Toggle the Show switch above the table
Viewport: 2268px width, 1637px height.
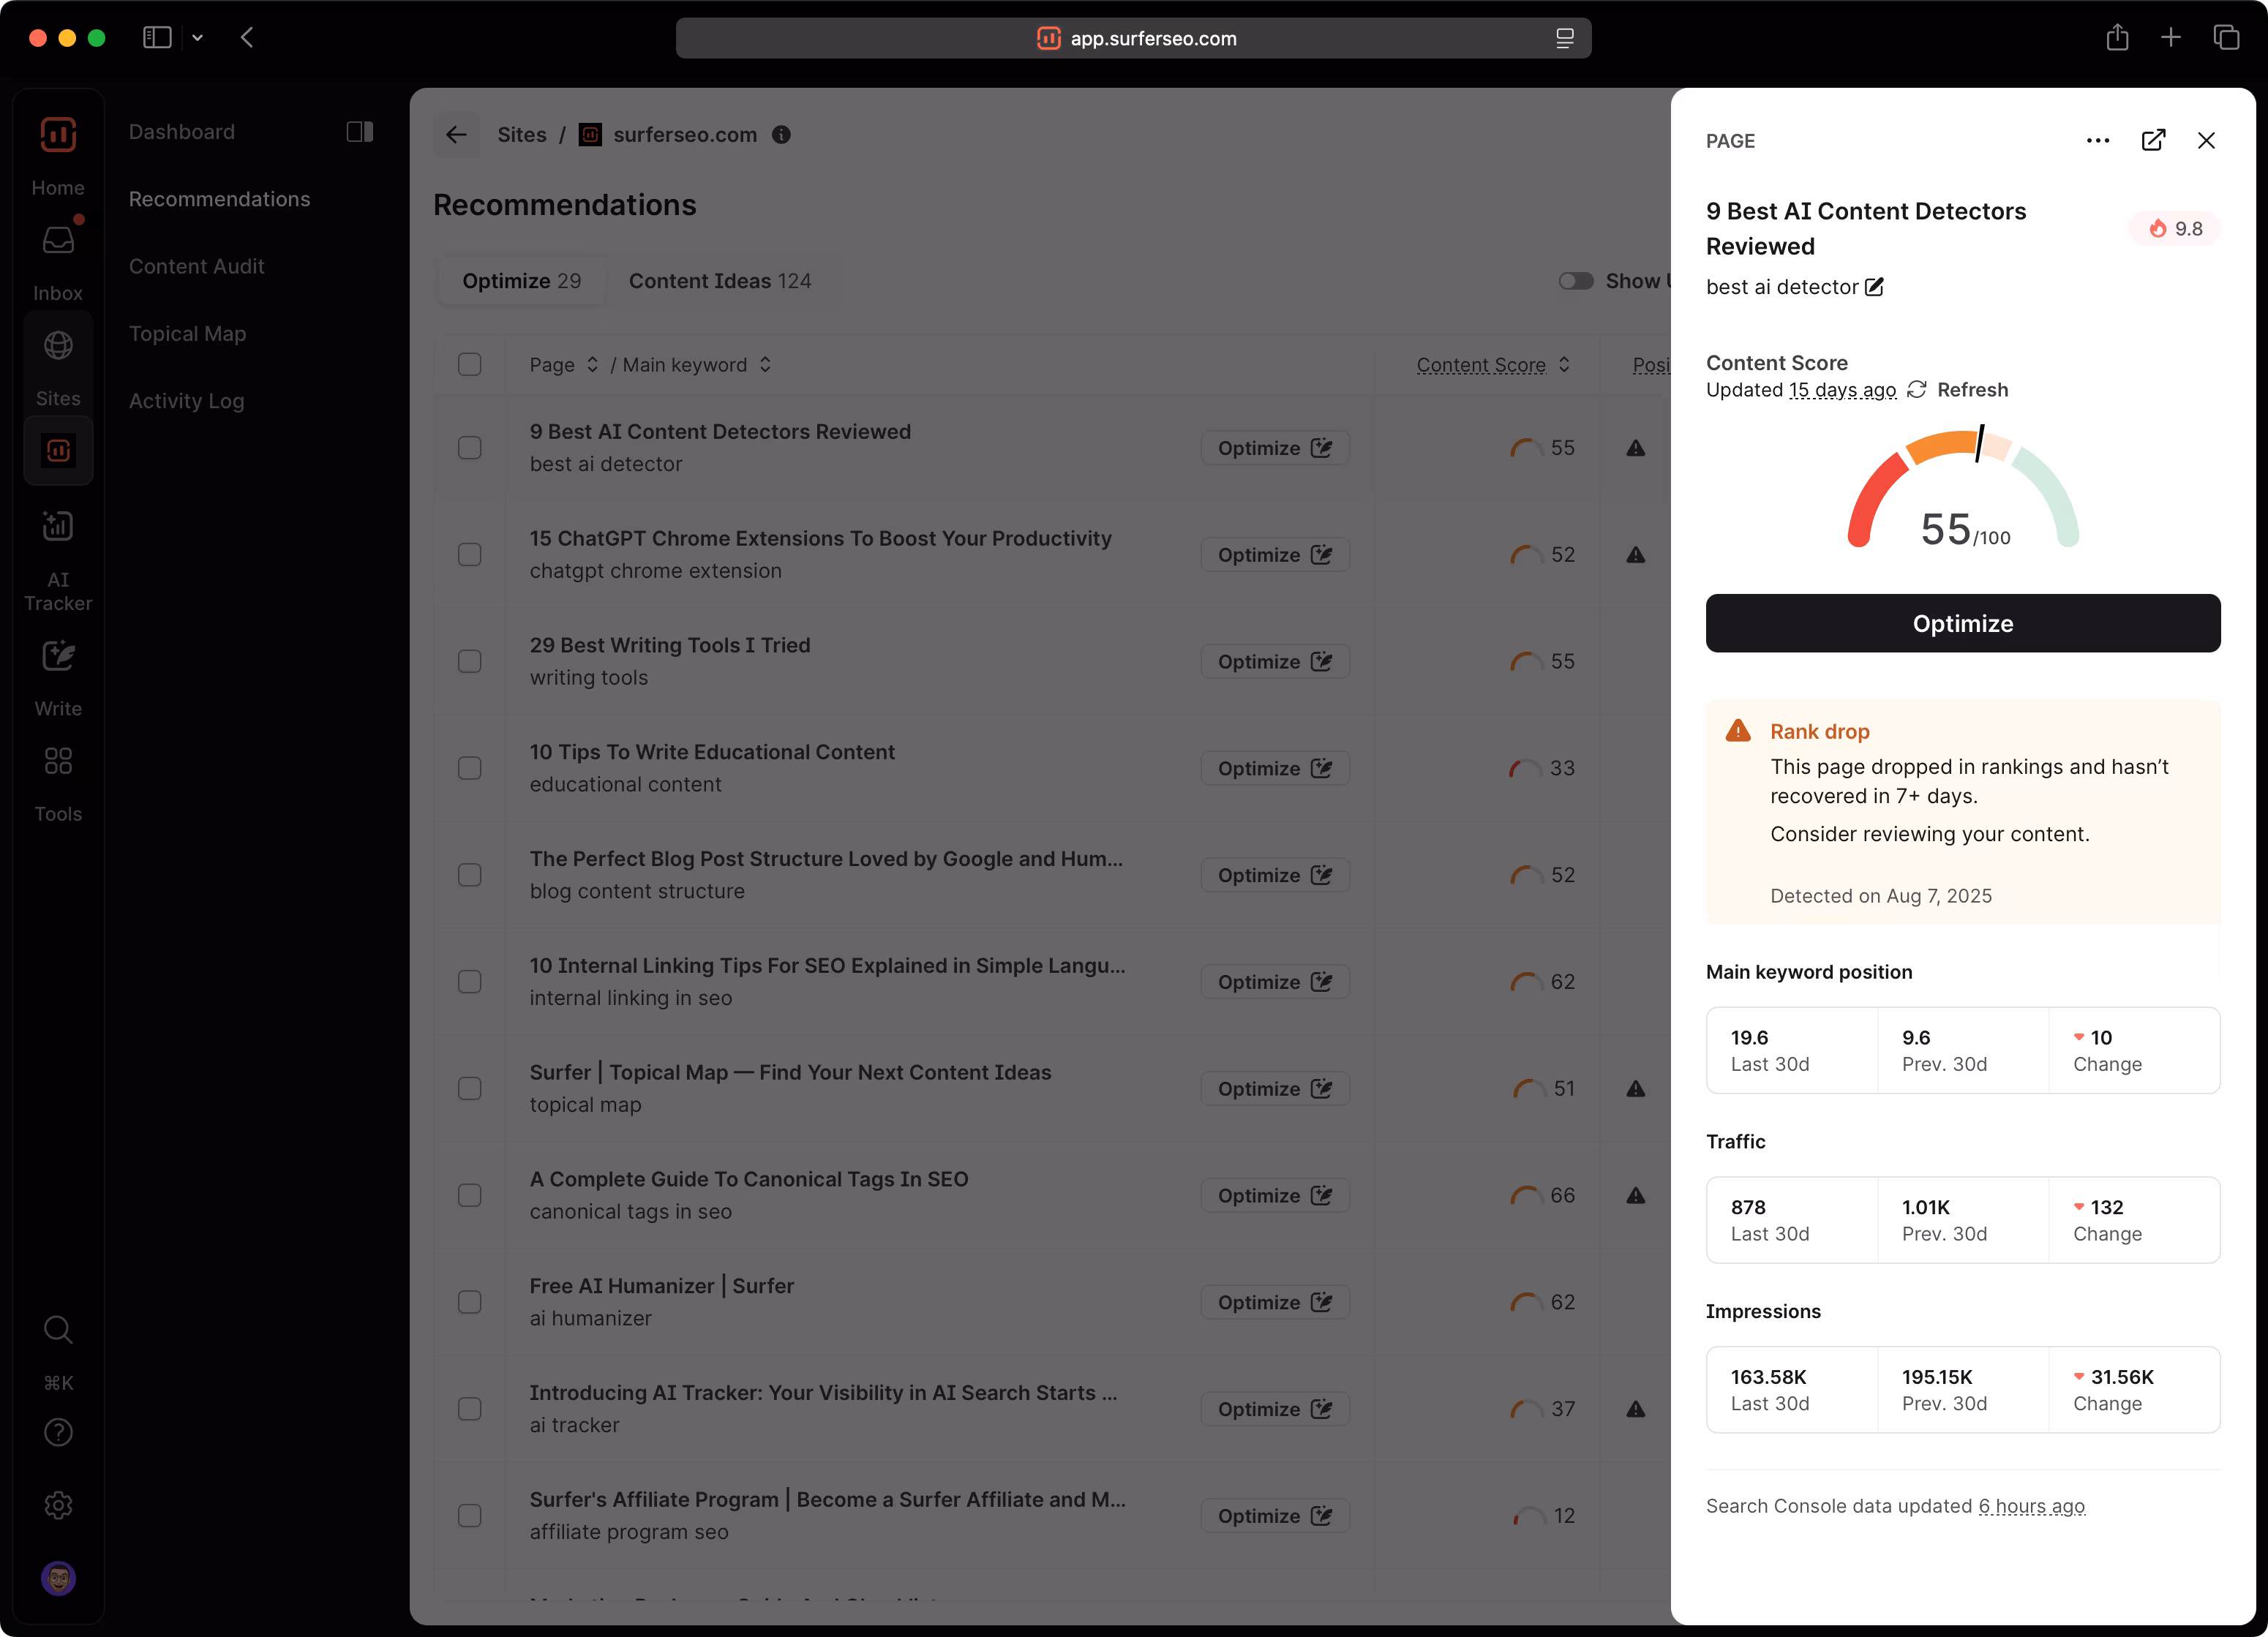(1576, 281)
